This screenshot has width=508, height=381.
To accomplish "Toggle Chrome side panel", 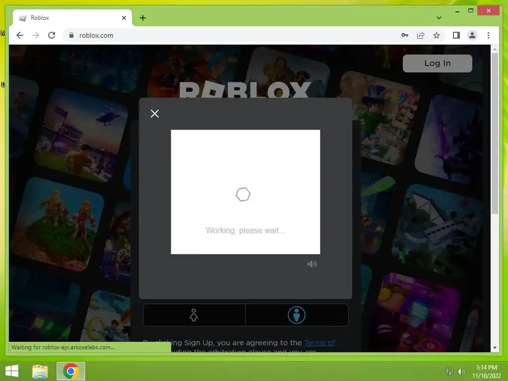I will [456, 35].
